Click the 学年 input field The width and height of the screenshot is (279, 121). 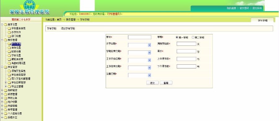[139, 37]
